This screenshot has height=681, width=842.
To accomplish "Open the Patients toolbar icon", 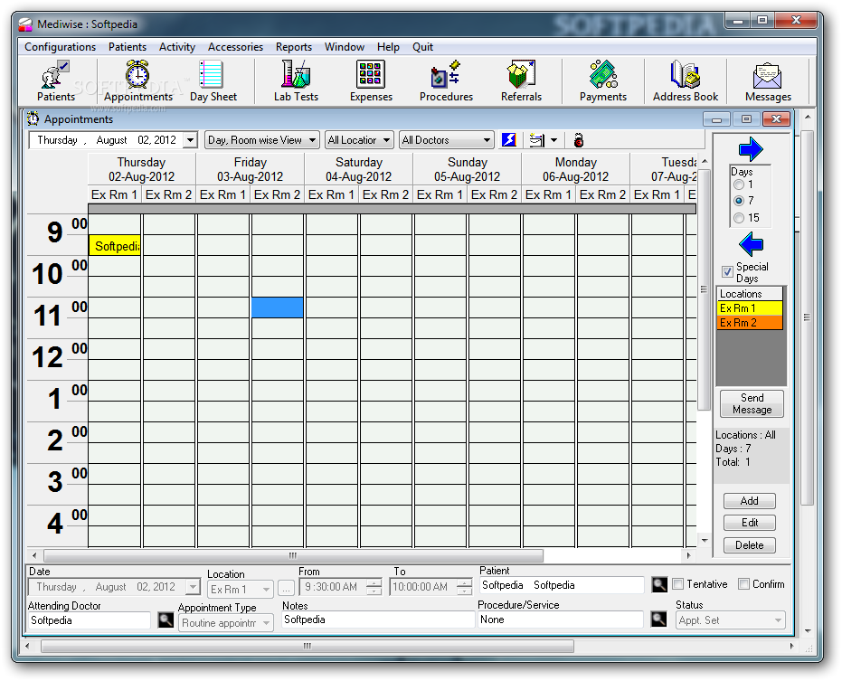I will click(55, 80).
